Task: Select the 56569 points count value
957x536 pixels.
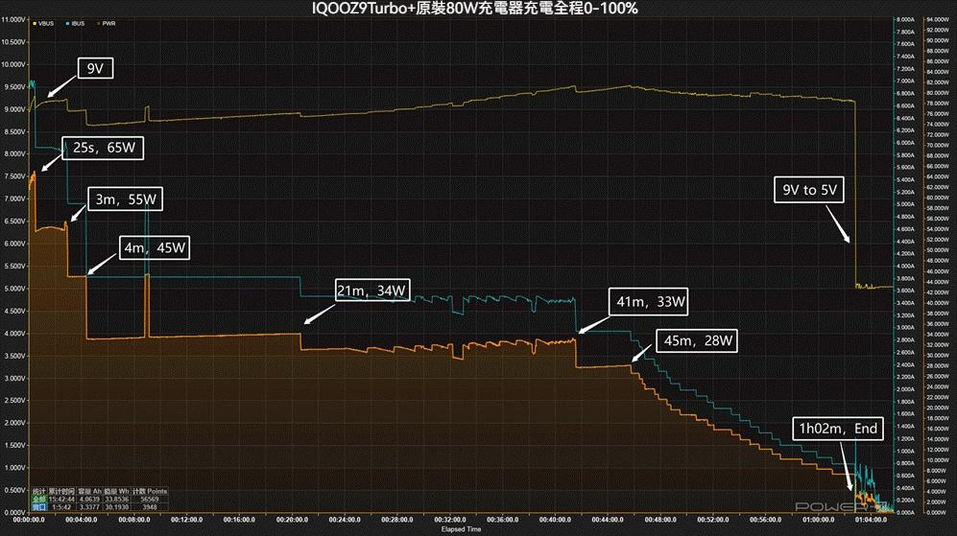Action: pos(150,500)
